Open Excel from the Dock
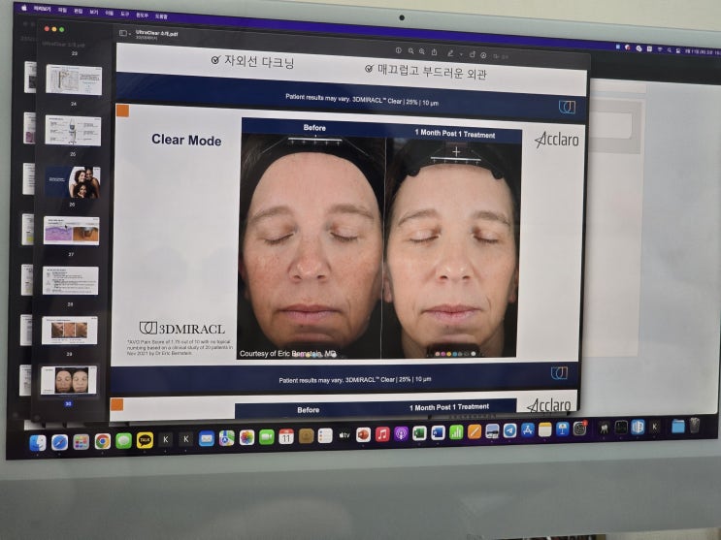The image size is (721, 540). pyautogui.click(x=419, y=433)
